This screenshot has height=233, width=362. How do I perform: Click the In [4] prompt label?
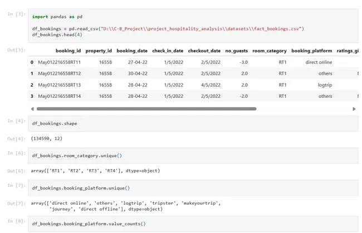(x=16, y=121)
